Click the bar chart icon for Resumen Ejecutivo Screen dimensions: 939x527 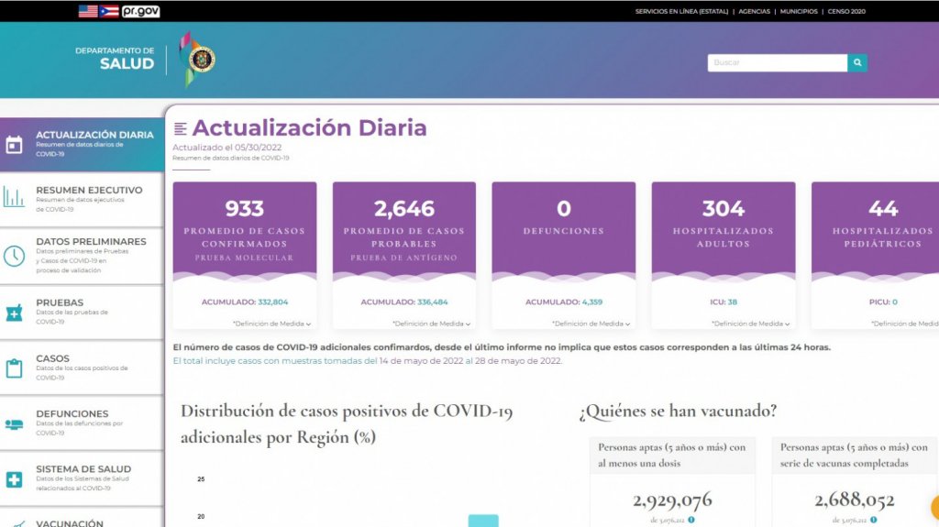coord(14,196)
